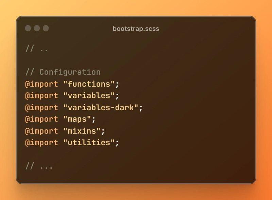Image resolution: width=272 pixels, height=200 pixels.
Task: Click the "functions" string
Action: click(x=89, y=84)
